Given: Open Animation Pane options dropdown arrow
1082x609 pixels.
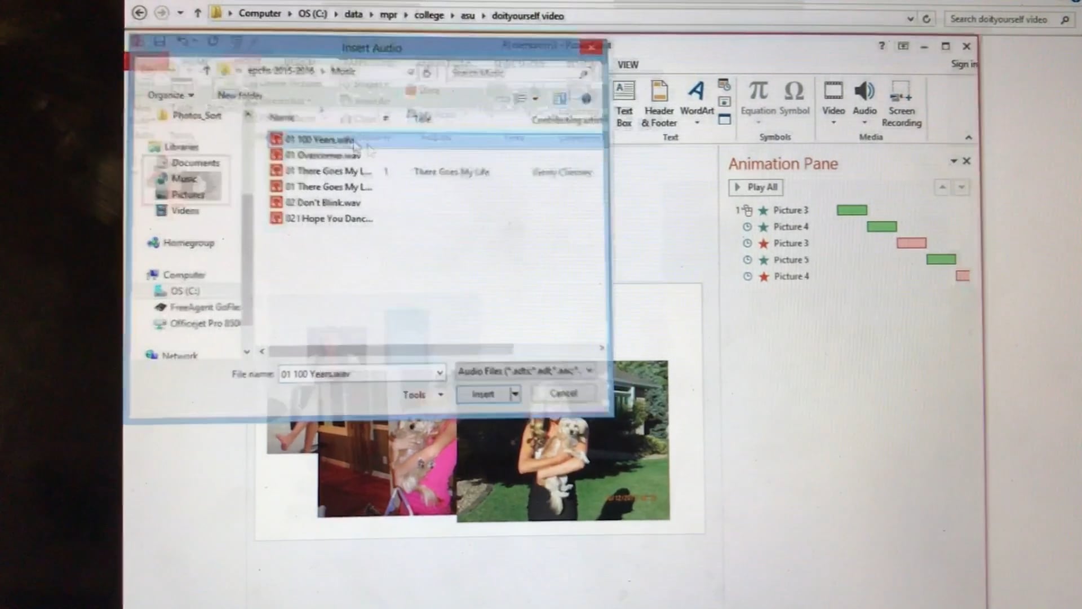Looking at the screenshot, I should pyautogui.click(x=954, y=161).
